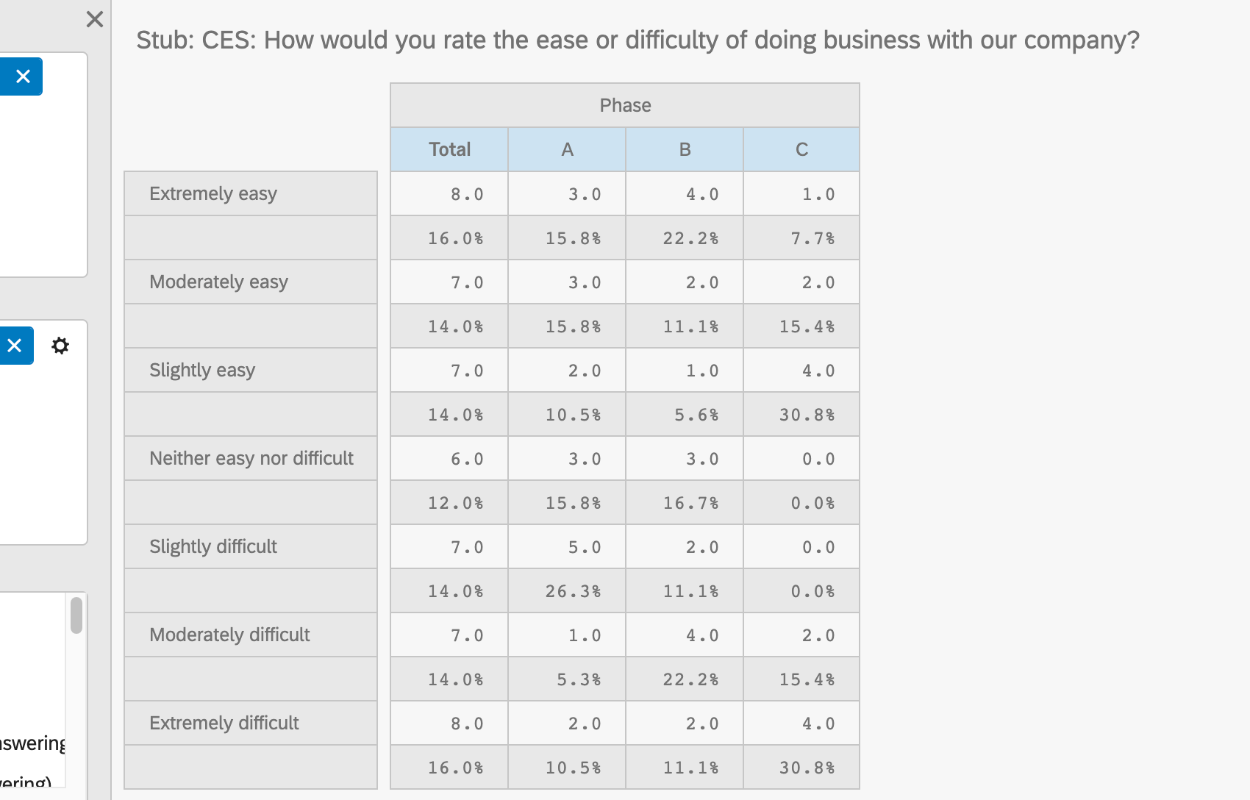Remove the second variable with its blue X
The width and height of the screenshot is (1250, 800).
16,345
